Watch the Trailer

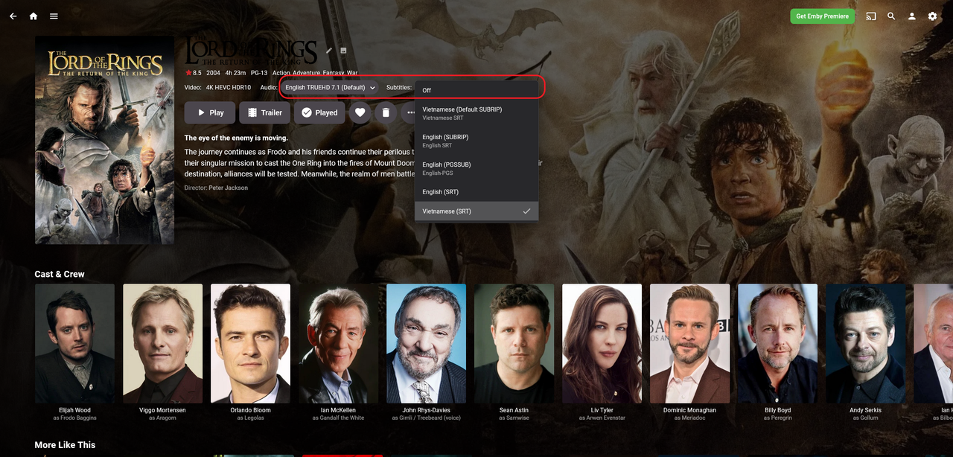pos(264,112)
